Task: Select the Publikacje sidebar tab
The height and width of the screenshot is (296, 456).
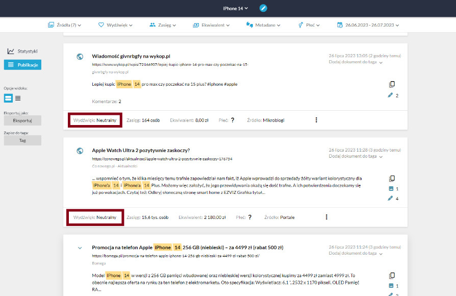Action: click(22, 65)
